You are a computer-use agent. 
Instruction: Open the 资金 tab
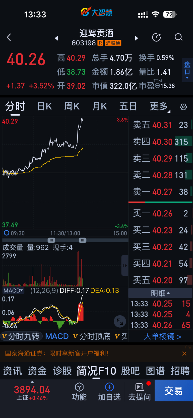37,371
